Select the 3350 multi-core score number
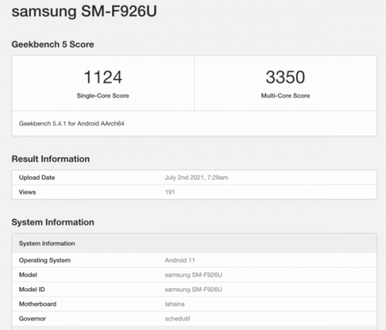This screenshot has width=386, height=330. [286, 77]
